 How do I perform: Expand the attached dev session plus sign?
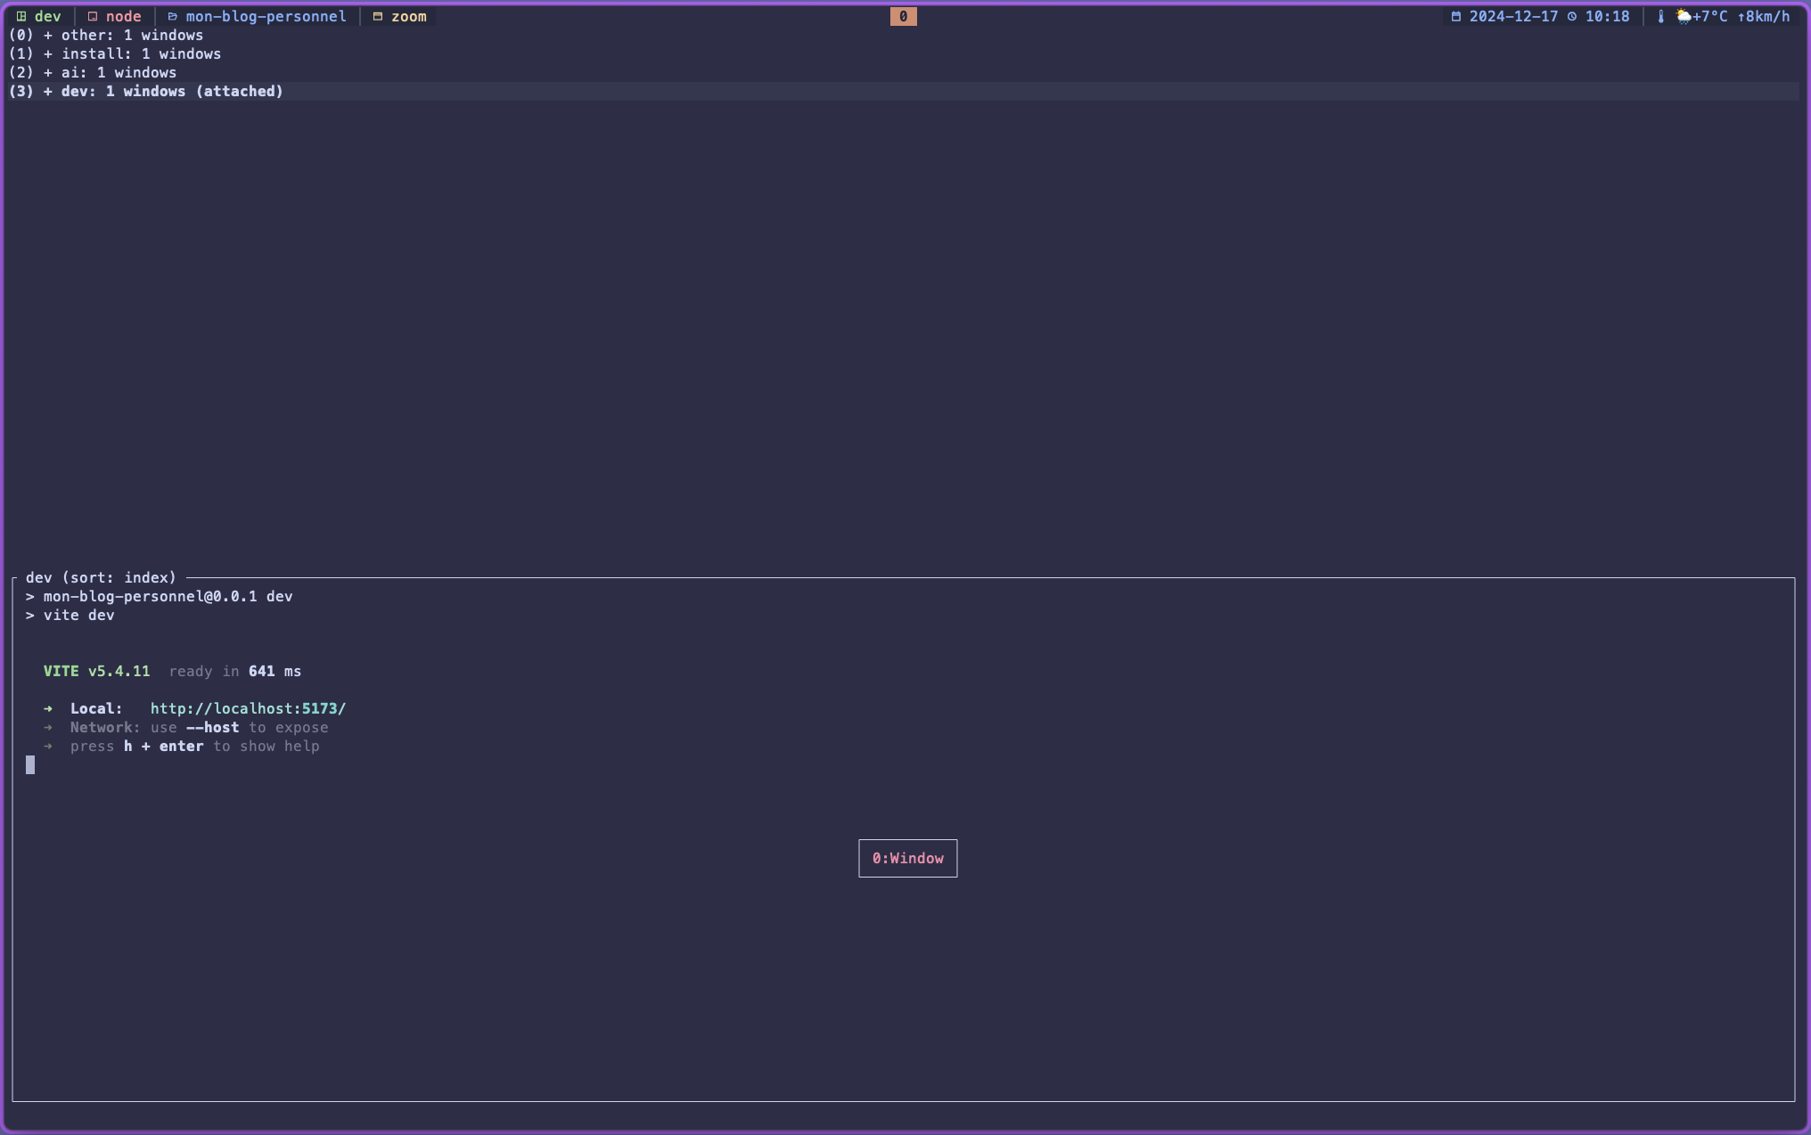coord(48,91)
